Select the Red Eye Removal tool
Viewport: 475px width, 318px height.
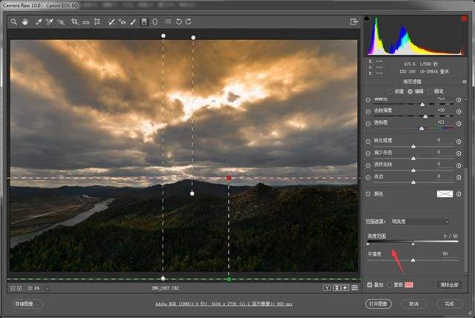122,21
